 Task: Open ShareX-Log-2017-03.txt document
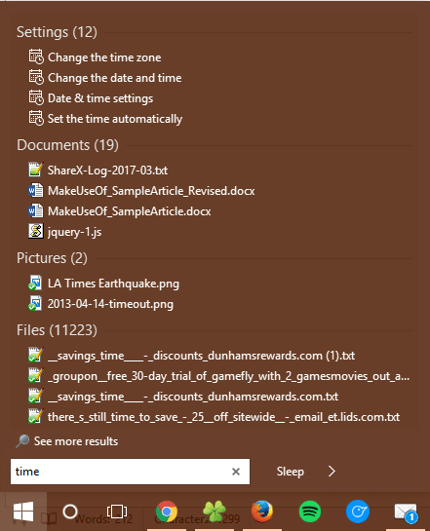pos(107,171)
